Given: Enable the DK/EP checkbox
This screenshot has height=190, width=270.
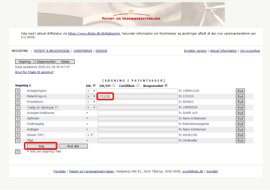Looking at the screenshot, I should (x=114, y=85).
